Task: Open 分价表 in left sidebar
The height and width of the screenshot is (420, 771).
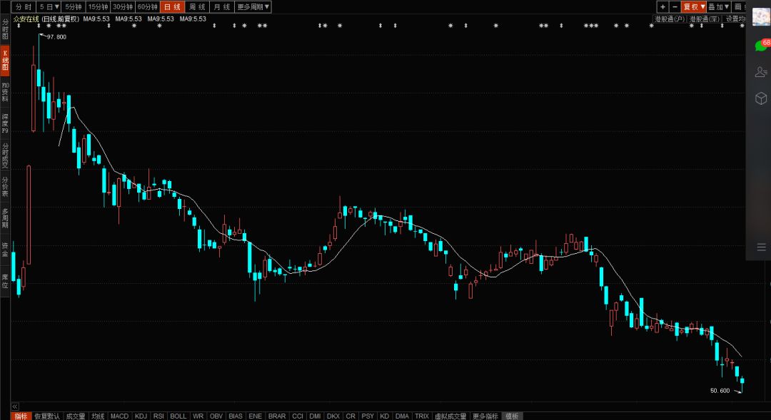Action: pyautogui.click(x=5, y=187)
